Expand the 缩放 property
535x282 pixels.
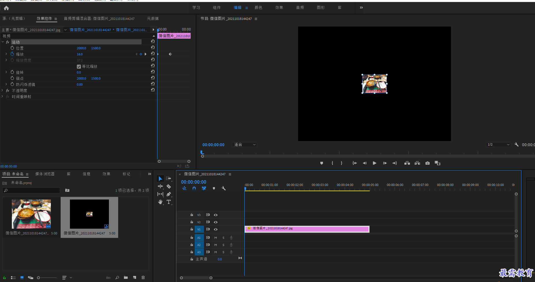coord(6,54)
